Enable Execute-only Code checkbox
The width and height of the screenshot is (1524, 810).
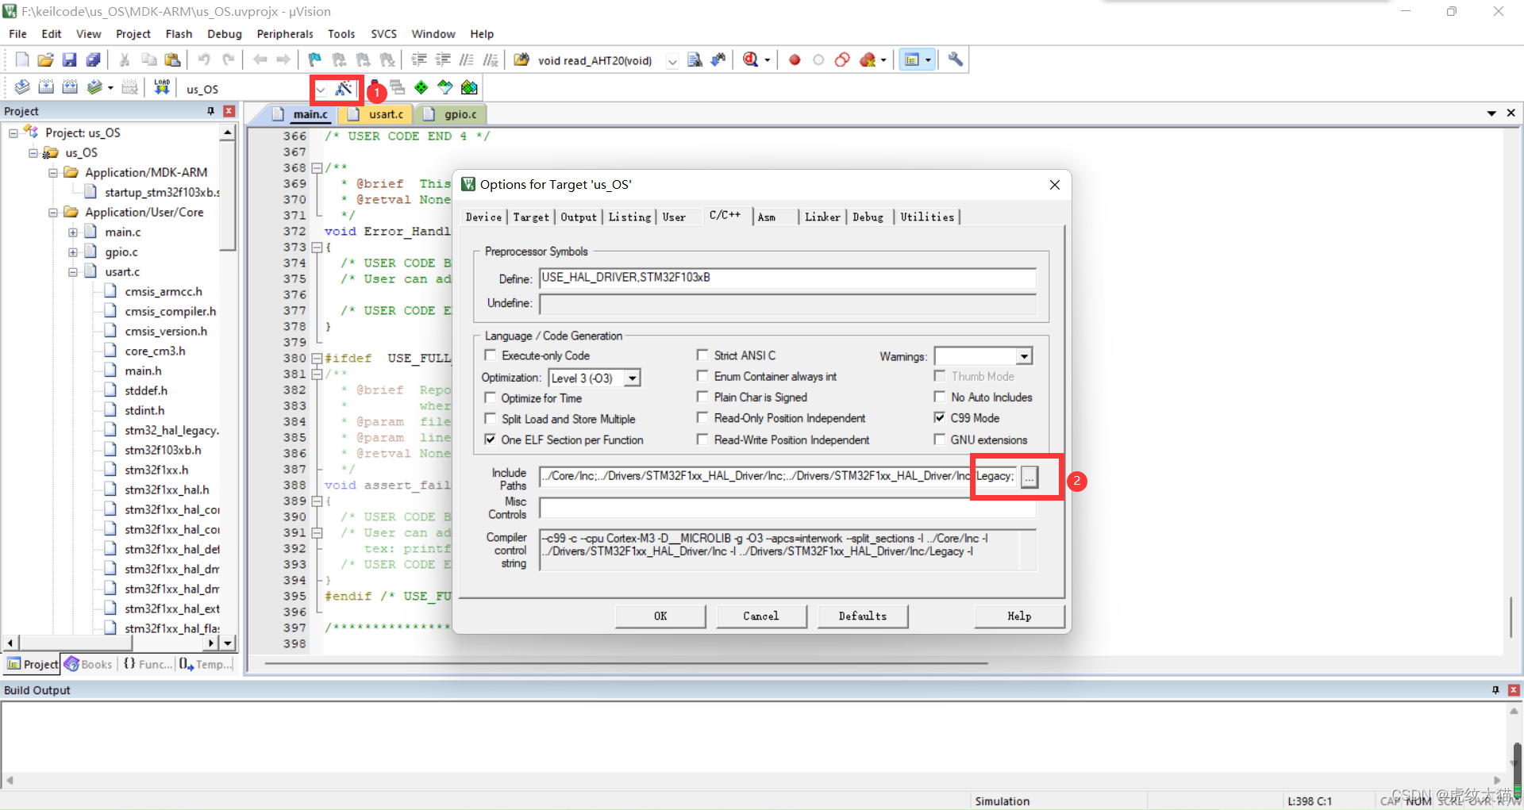tap(491, 355)
